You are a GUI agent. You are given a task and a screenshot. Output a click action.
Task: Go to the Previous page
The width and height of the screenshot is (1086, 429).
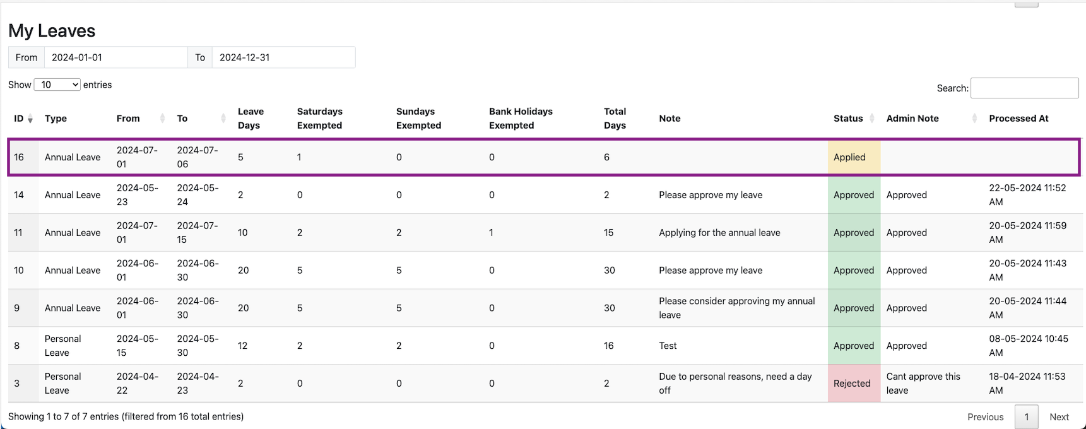click(985, 417)
